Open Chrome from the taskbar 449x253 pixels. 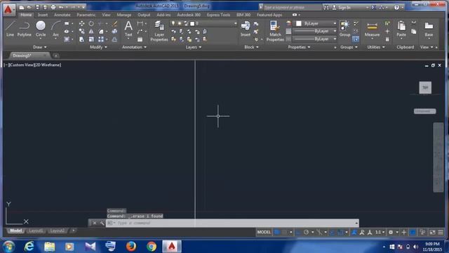point(152,246)
